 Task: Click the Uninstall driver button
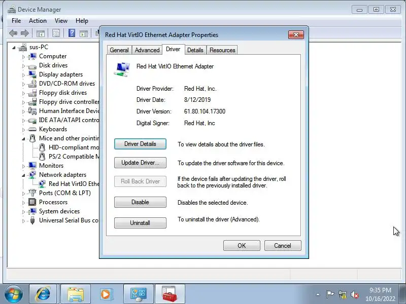click(x=140, y=223)
